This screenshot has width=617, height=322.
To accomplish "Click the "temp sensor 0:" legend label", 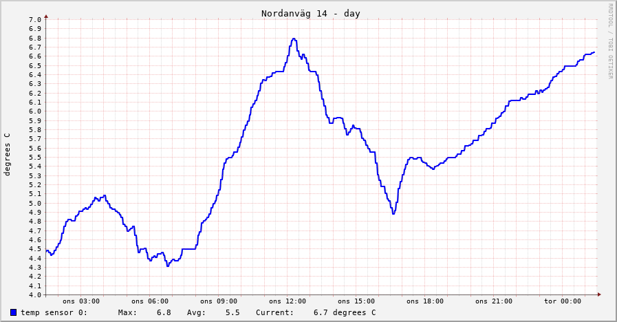I will pyautogui.click(x=54, y=313).
